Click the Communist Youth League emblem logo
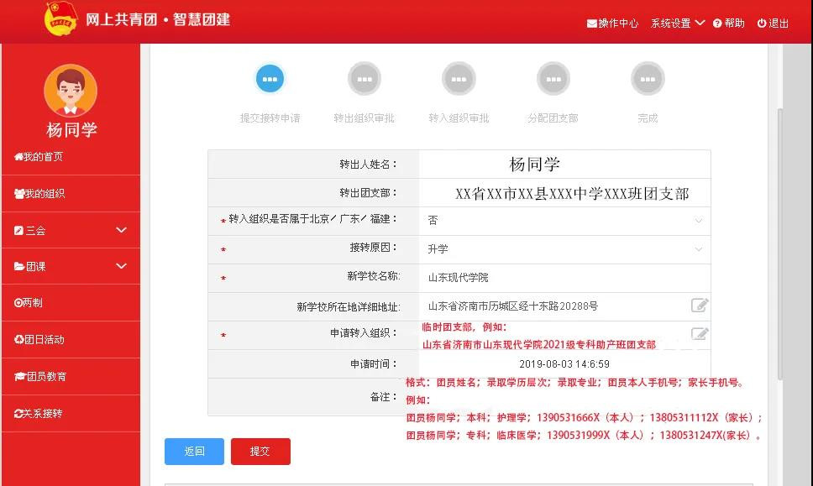813x486 pixels. point(60,18)
